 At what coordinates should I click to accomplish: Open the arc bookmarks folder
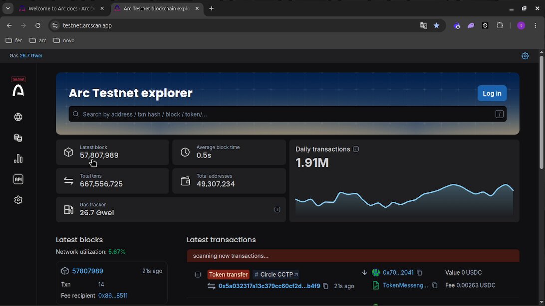pos(38,40)
